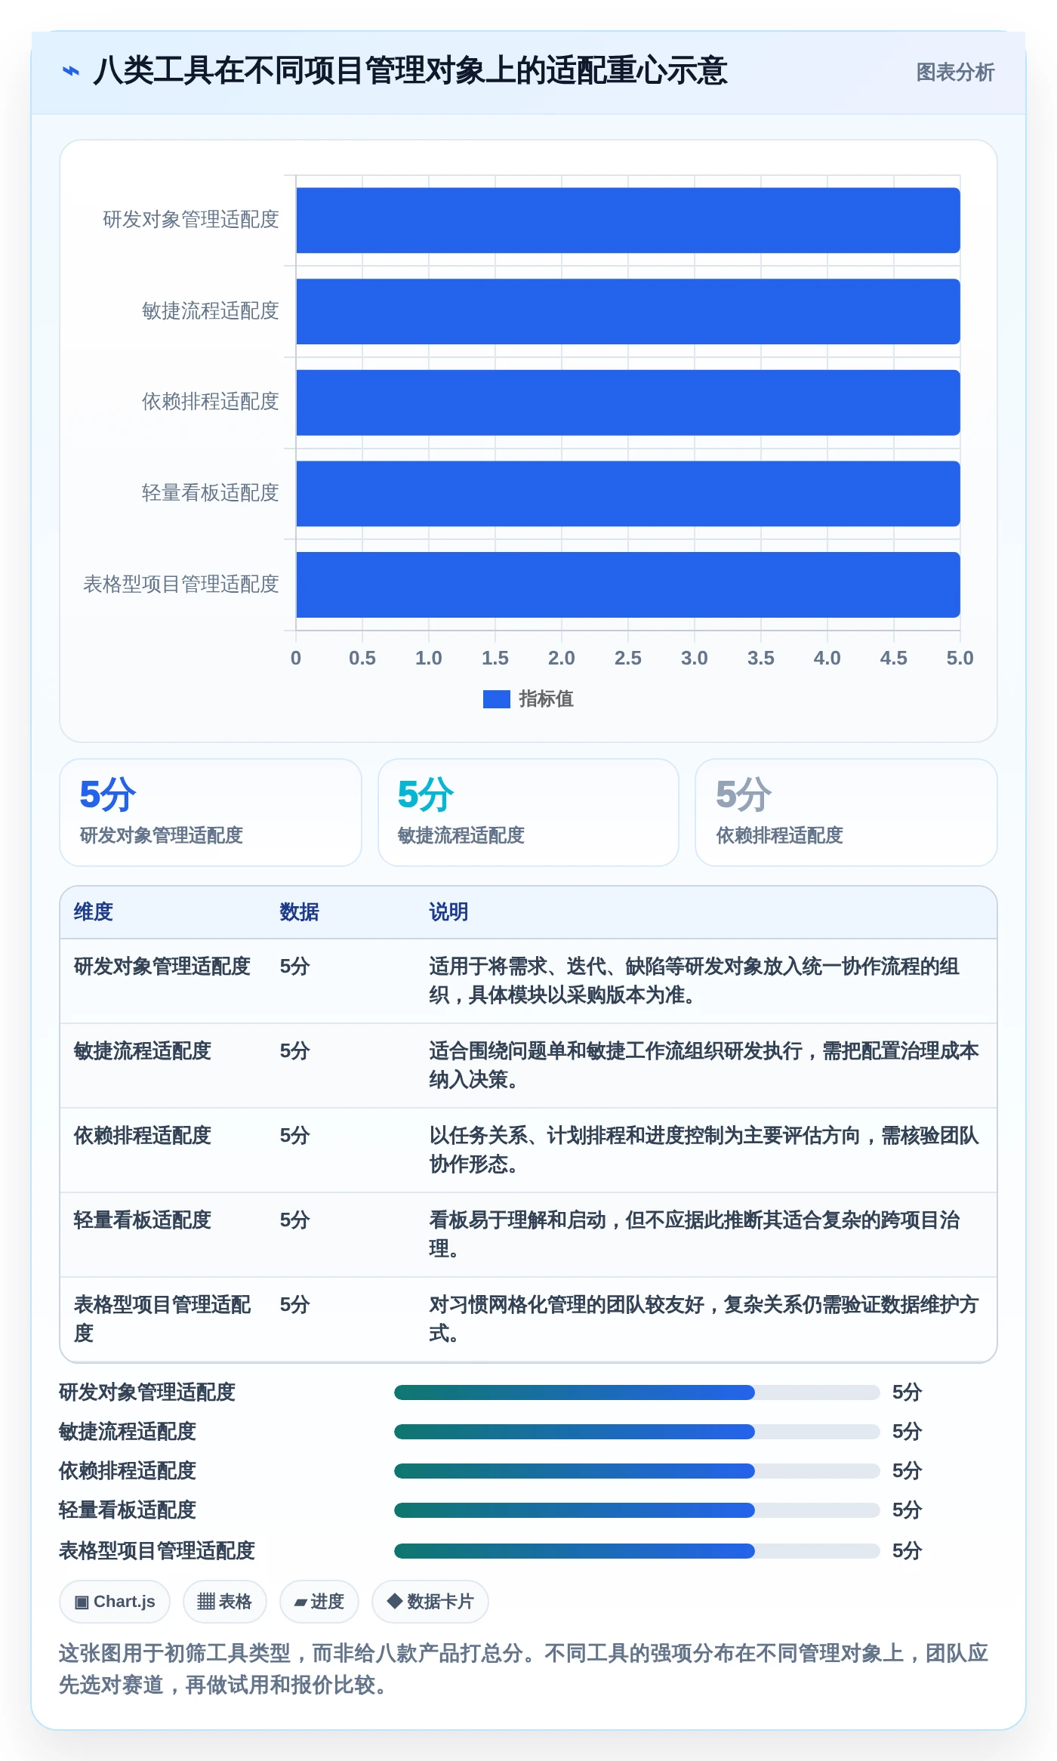1057x1761 pixels.
Task: Click the description starting 适用于将需求
Action: pyautogui.click(x=695, y=981)
